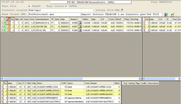The image size is (181, 104).
Task: Click the ValOrig column header in error panel
Action: [x=131, y=83]
